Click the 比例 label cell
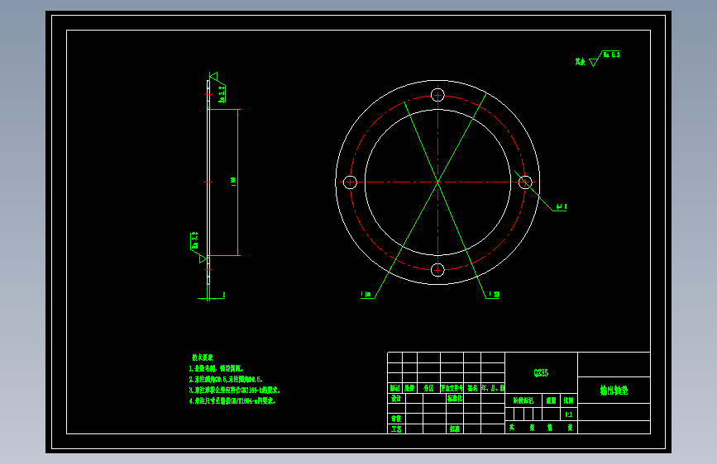The image size is (717, 464). click(x=568, y=400)
